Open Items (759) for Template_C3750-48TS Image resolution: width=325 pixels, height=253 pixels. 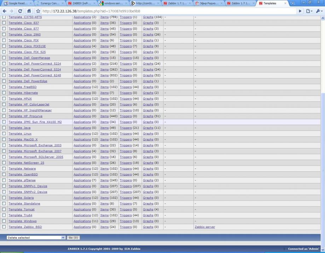104,17
